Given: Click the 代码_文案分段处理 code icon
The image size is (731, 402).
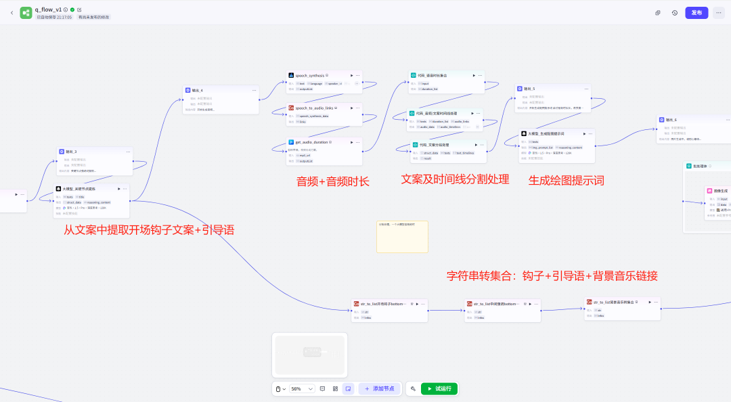Looking at the screenshot, I should coord(415,145).
